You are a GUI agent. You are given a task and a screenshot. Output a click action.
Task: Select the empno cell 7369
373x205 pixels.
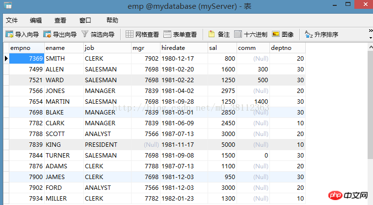tap(27, 58)
